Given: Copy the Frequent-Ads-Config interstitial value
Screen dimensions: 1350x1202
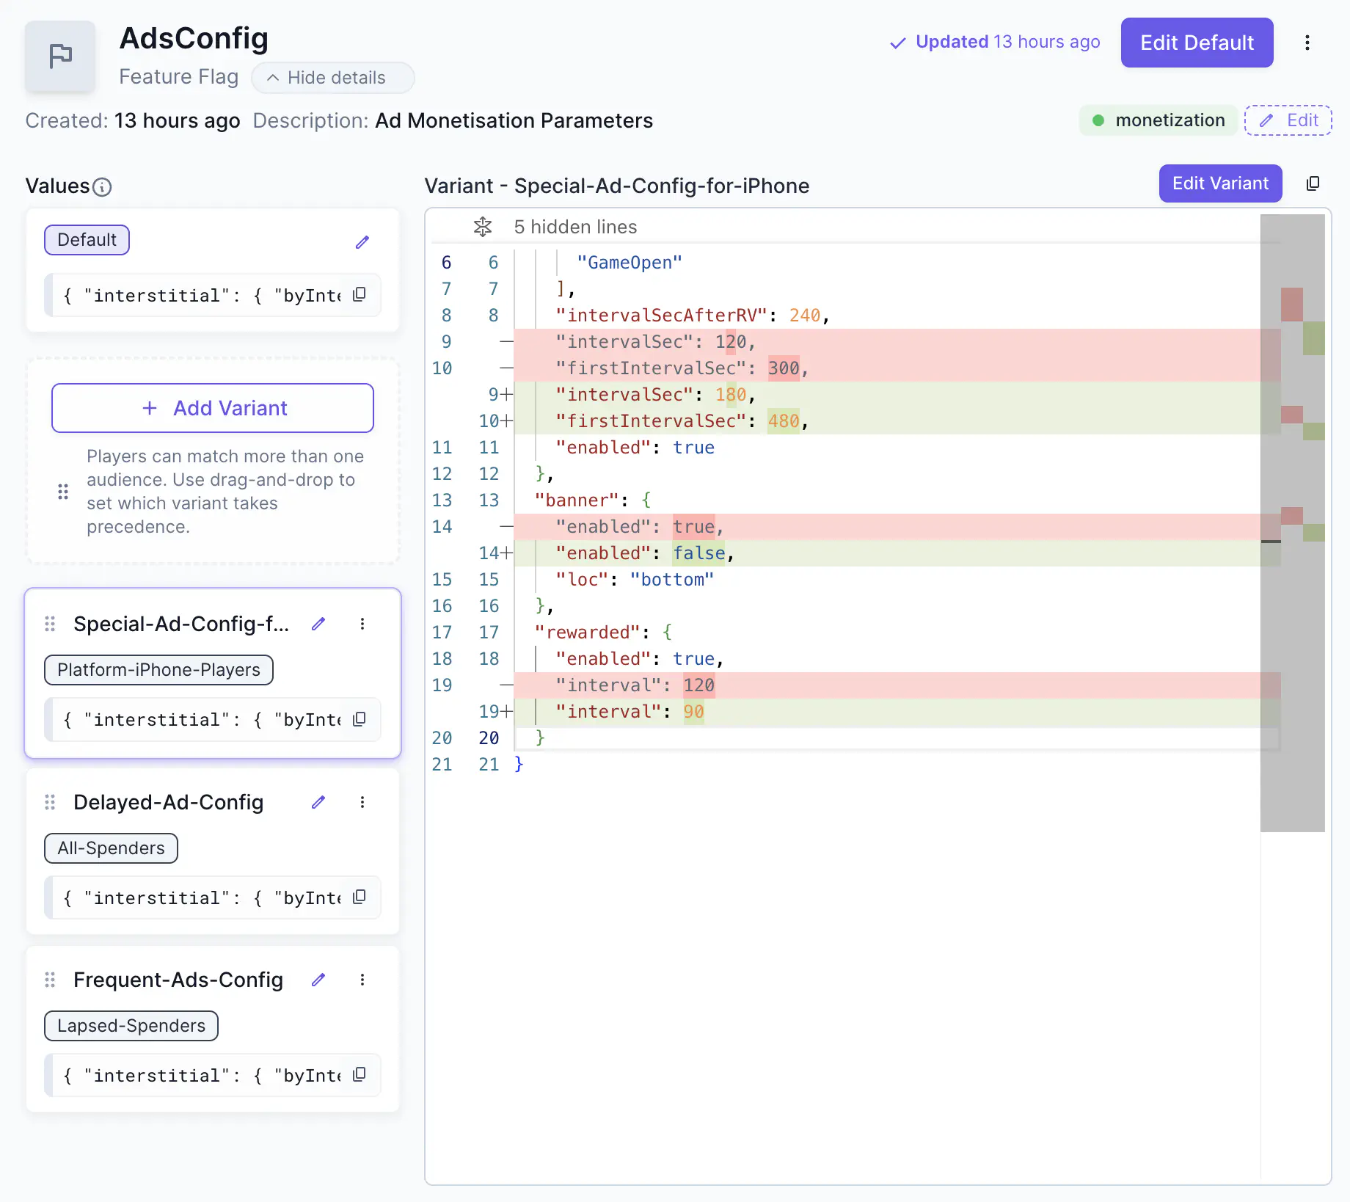Looking at the screenshot, I should pyautogui.click(x=359, y=1074).
